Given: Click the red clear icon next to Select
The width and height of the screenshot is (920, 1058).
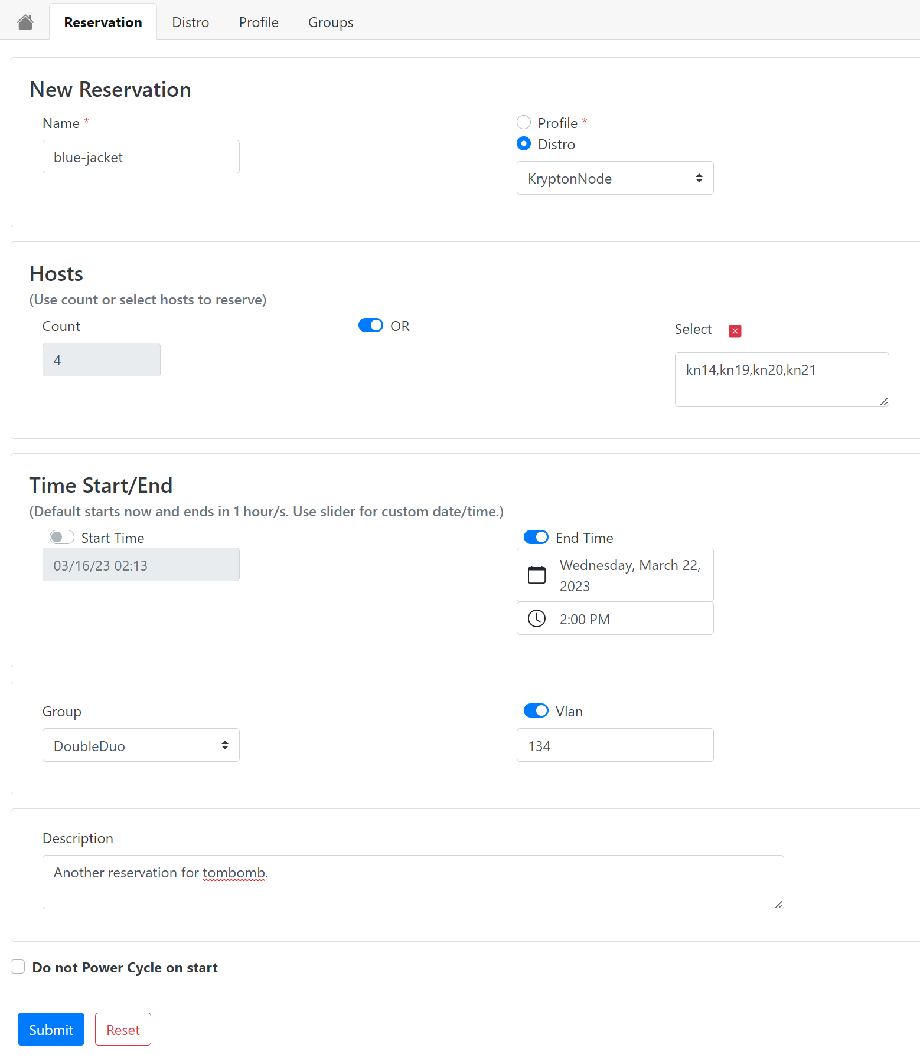Looking at the screenshot, I should (x=735, y=331).
